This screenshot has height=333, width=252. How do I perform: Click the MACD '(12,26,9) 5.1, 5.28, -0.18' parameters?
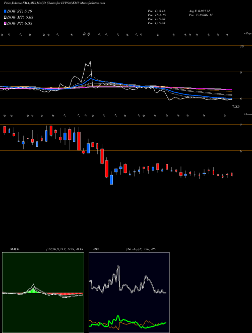pyautogui.click(x=65, y=249)
